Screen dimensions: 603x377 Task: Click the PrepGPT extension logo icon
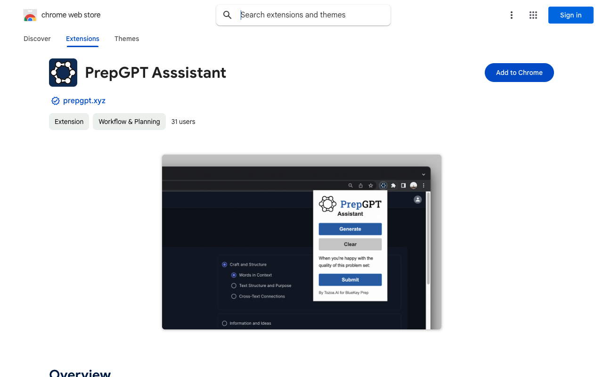pos(63,73)
